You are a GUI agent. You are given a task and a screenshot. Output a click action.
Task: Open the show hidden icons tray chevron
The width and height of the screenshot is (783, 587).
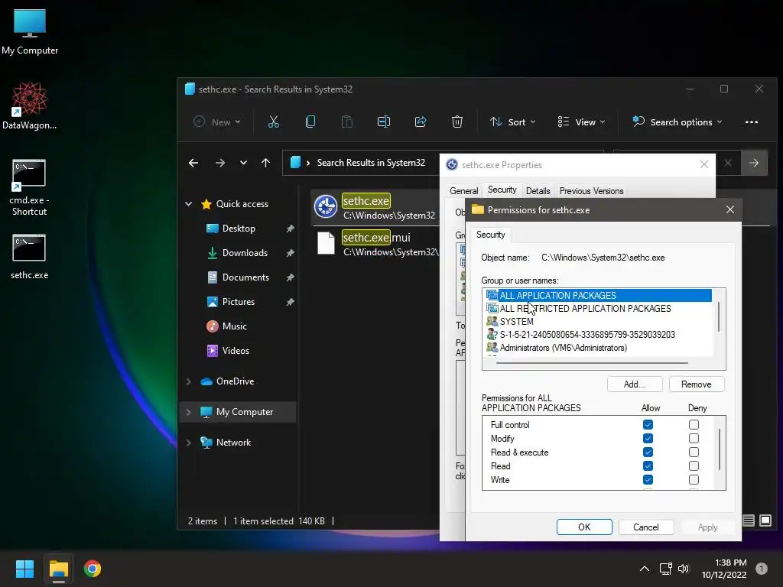[645, 569]
